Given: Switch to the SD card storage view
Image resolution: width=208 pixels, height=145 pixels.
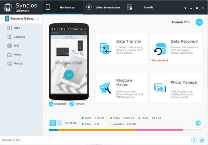Looking at the screenshot, I should [x=59, y=123].
